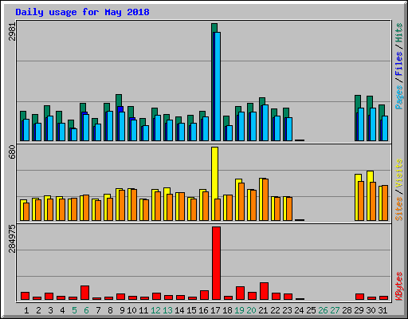The width and height of the screenshot is (408, 319).
Task: Click day label 29 on x-axis
Action: 359,310
